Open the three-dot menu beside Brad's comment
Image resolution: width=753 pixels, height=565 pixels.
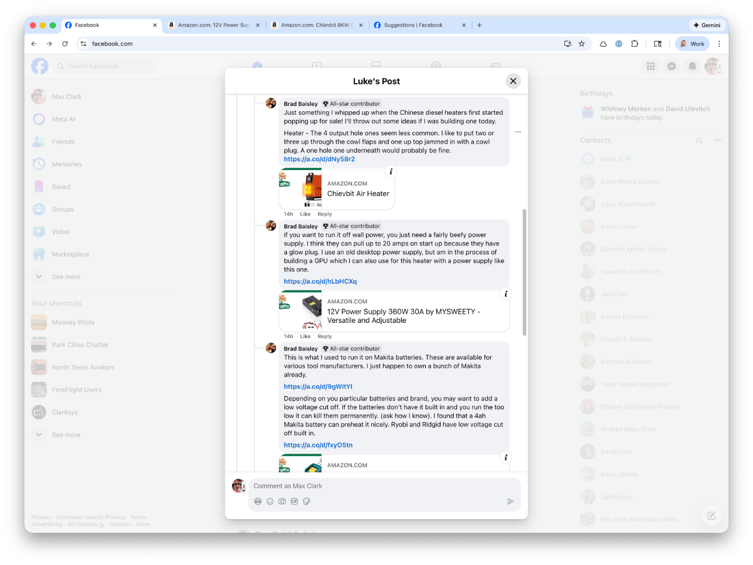[518, 132]
